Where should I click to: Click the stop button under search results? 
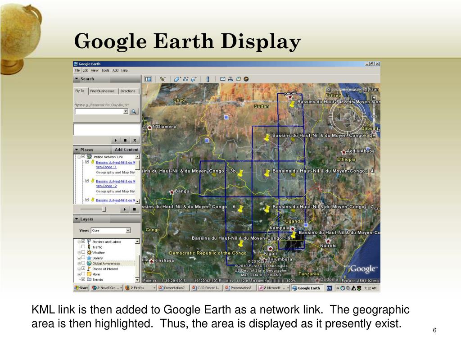(x=125, y=141)
